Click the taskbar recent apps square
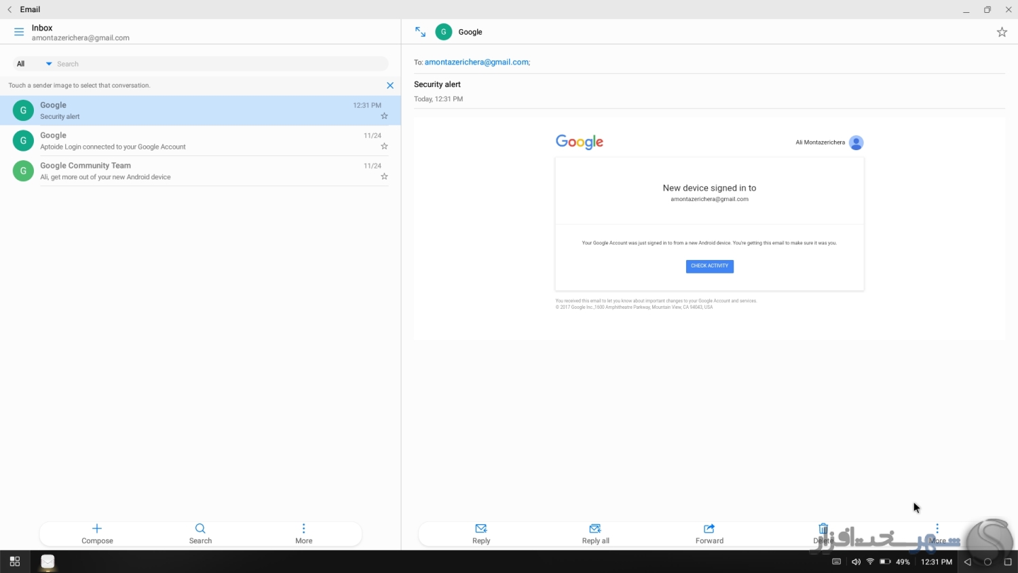This screenshot has width=1018, height=573. (x=1007, y=561)
